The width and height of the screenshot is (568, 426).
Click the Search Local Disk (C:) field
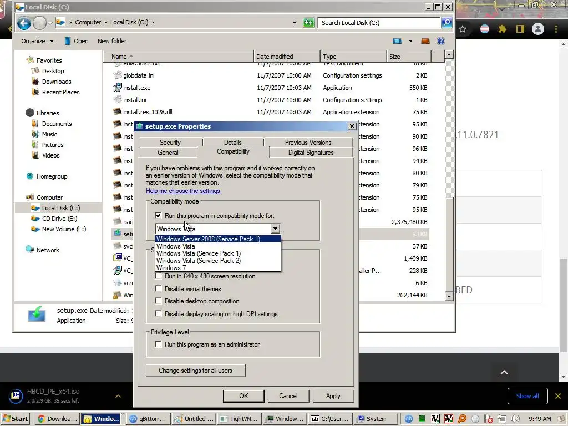[x=379, y=22]
